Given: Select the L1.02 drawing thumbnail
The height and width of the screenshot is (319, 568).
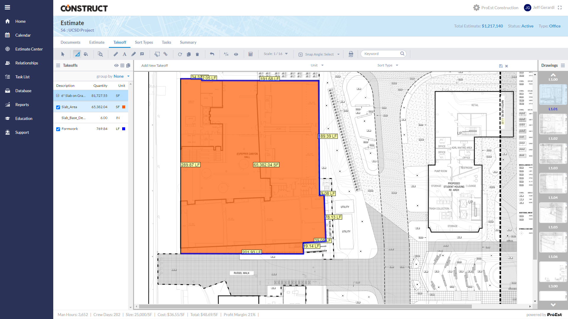Looking at the screenshot, I should pyautogui.click(x=553, y=124).
